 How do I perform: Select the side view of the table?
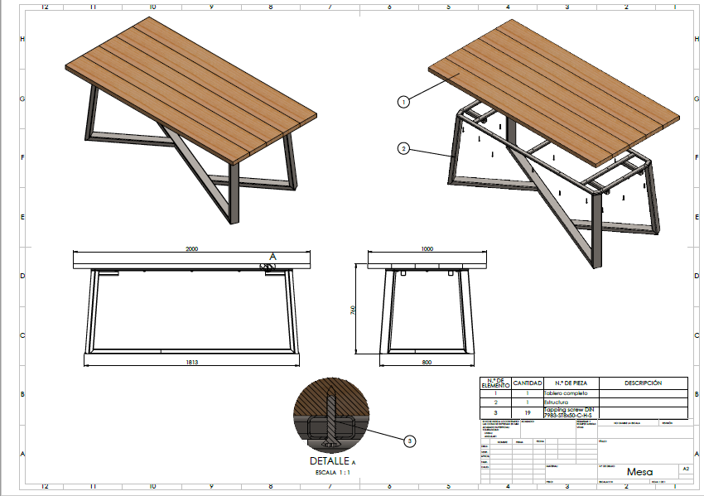422,306
